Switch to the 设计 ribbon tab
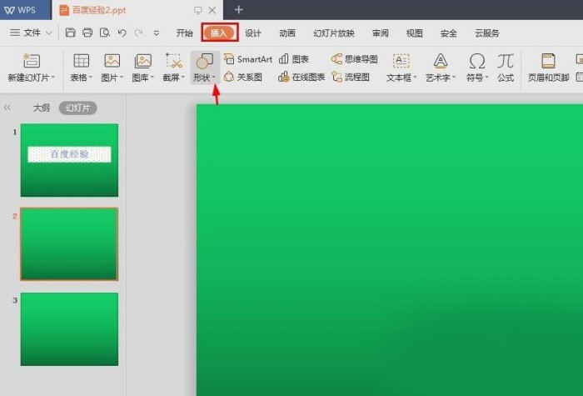This screenshot has width=583, height=396. coord(253,33)
